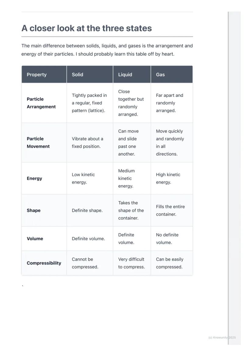Select the Solid column header
This screenshot has height=356, width=252.
coord(77,74)
